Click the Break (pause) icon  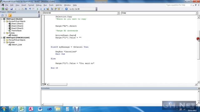41,9
